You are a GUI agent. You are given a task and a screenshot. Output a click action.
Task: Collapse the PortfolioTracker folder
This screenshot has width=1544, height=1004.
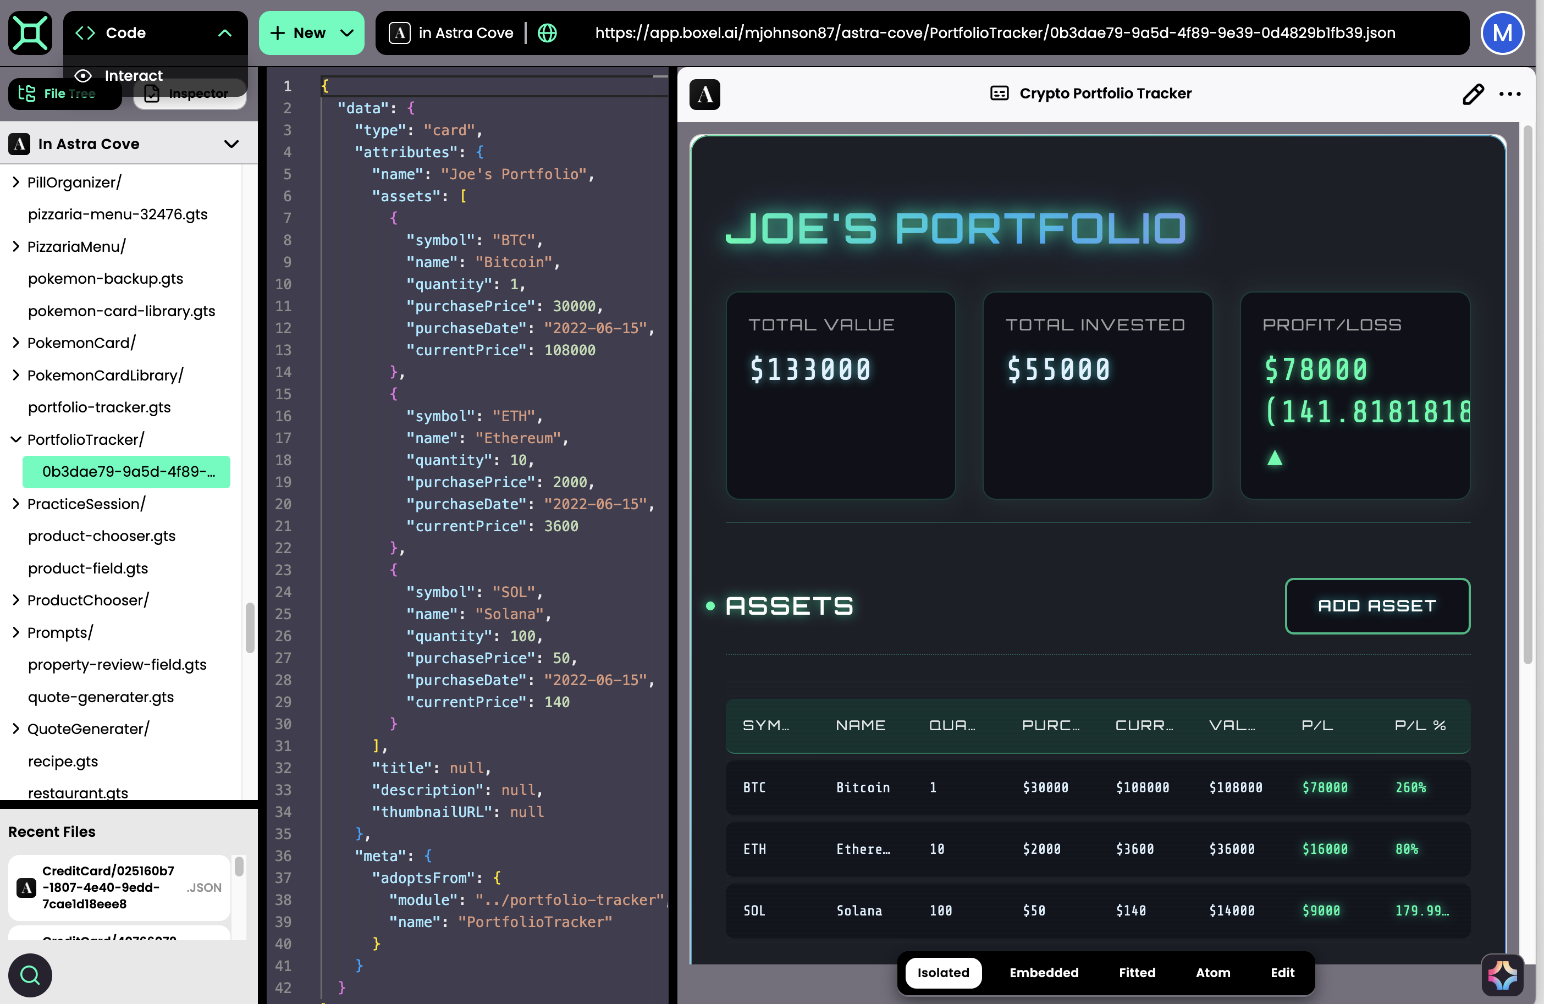[x=15, y=439]
